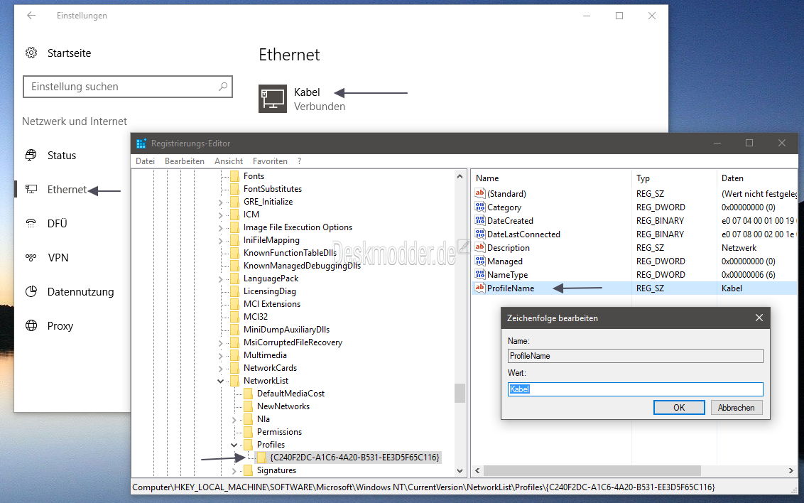The width and height of the screenshot is (804, 503).
Task: Click the VPN icon in sidebar
Action: [31, 257]
